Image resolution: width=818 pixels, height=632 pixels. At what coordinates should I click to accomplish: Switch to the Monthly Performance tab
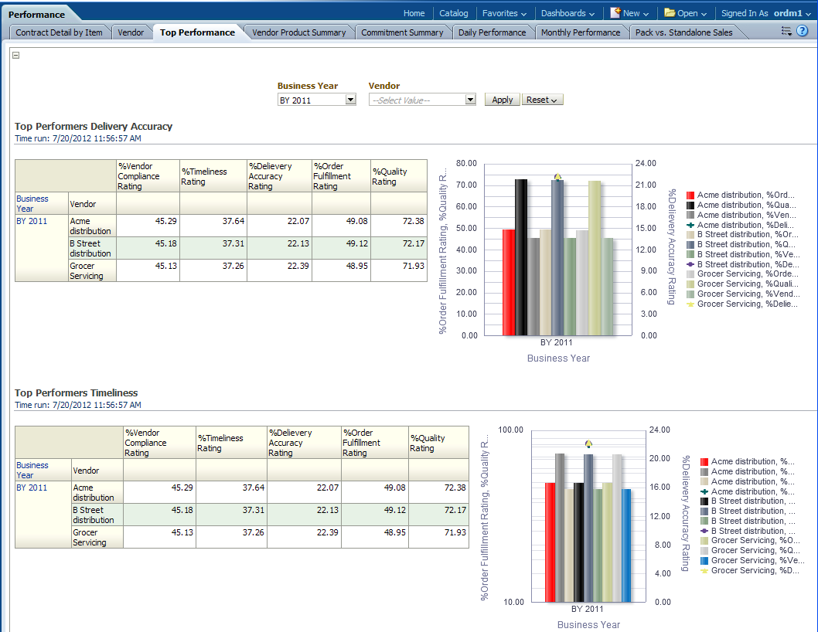(x=580, y=32)
